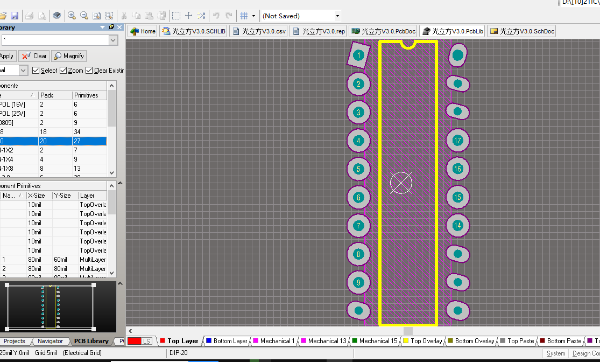Click the Paste Special icon
This screenshot has height=362, width=600.
coord(161,16)
